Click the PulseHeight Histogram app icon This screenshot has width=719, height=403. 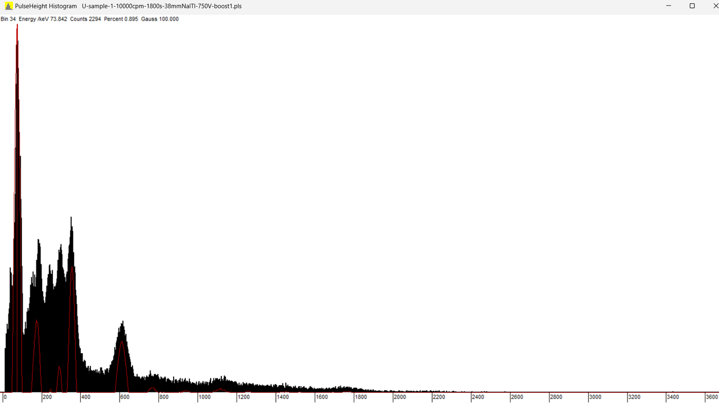[x=8, y=6]
